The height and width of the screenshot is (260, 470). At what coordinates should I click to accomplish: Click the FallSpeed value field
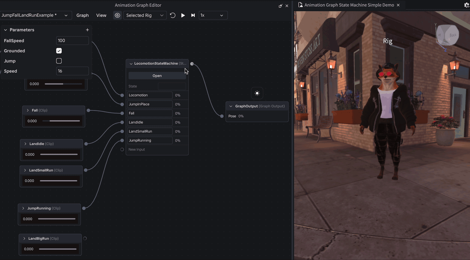[x=72, y=41]
